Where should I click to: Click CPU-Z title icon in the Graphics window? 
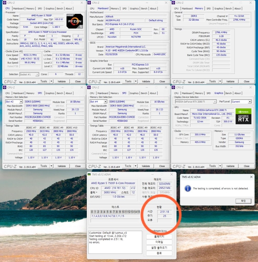tap(173, 87)
